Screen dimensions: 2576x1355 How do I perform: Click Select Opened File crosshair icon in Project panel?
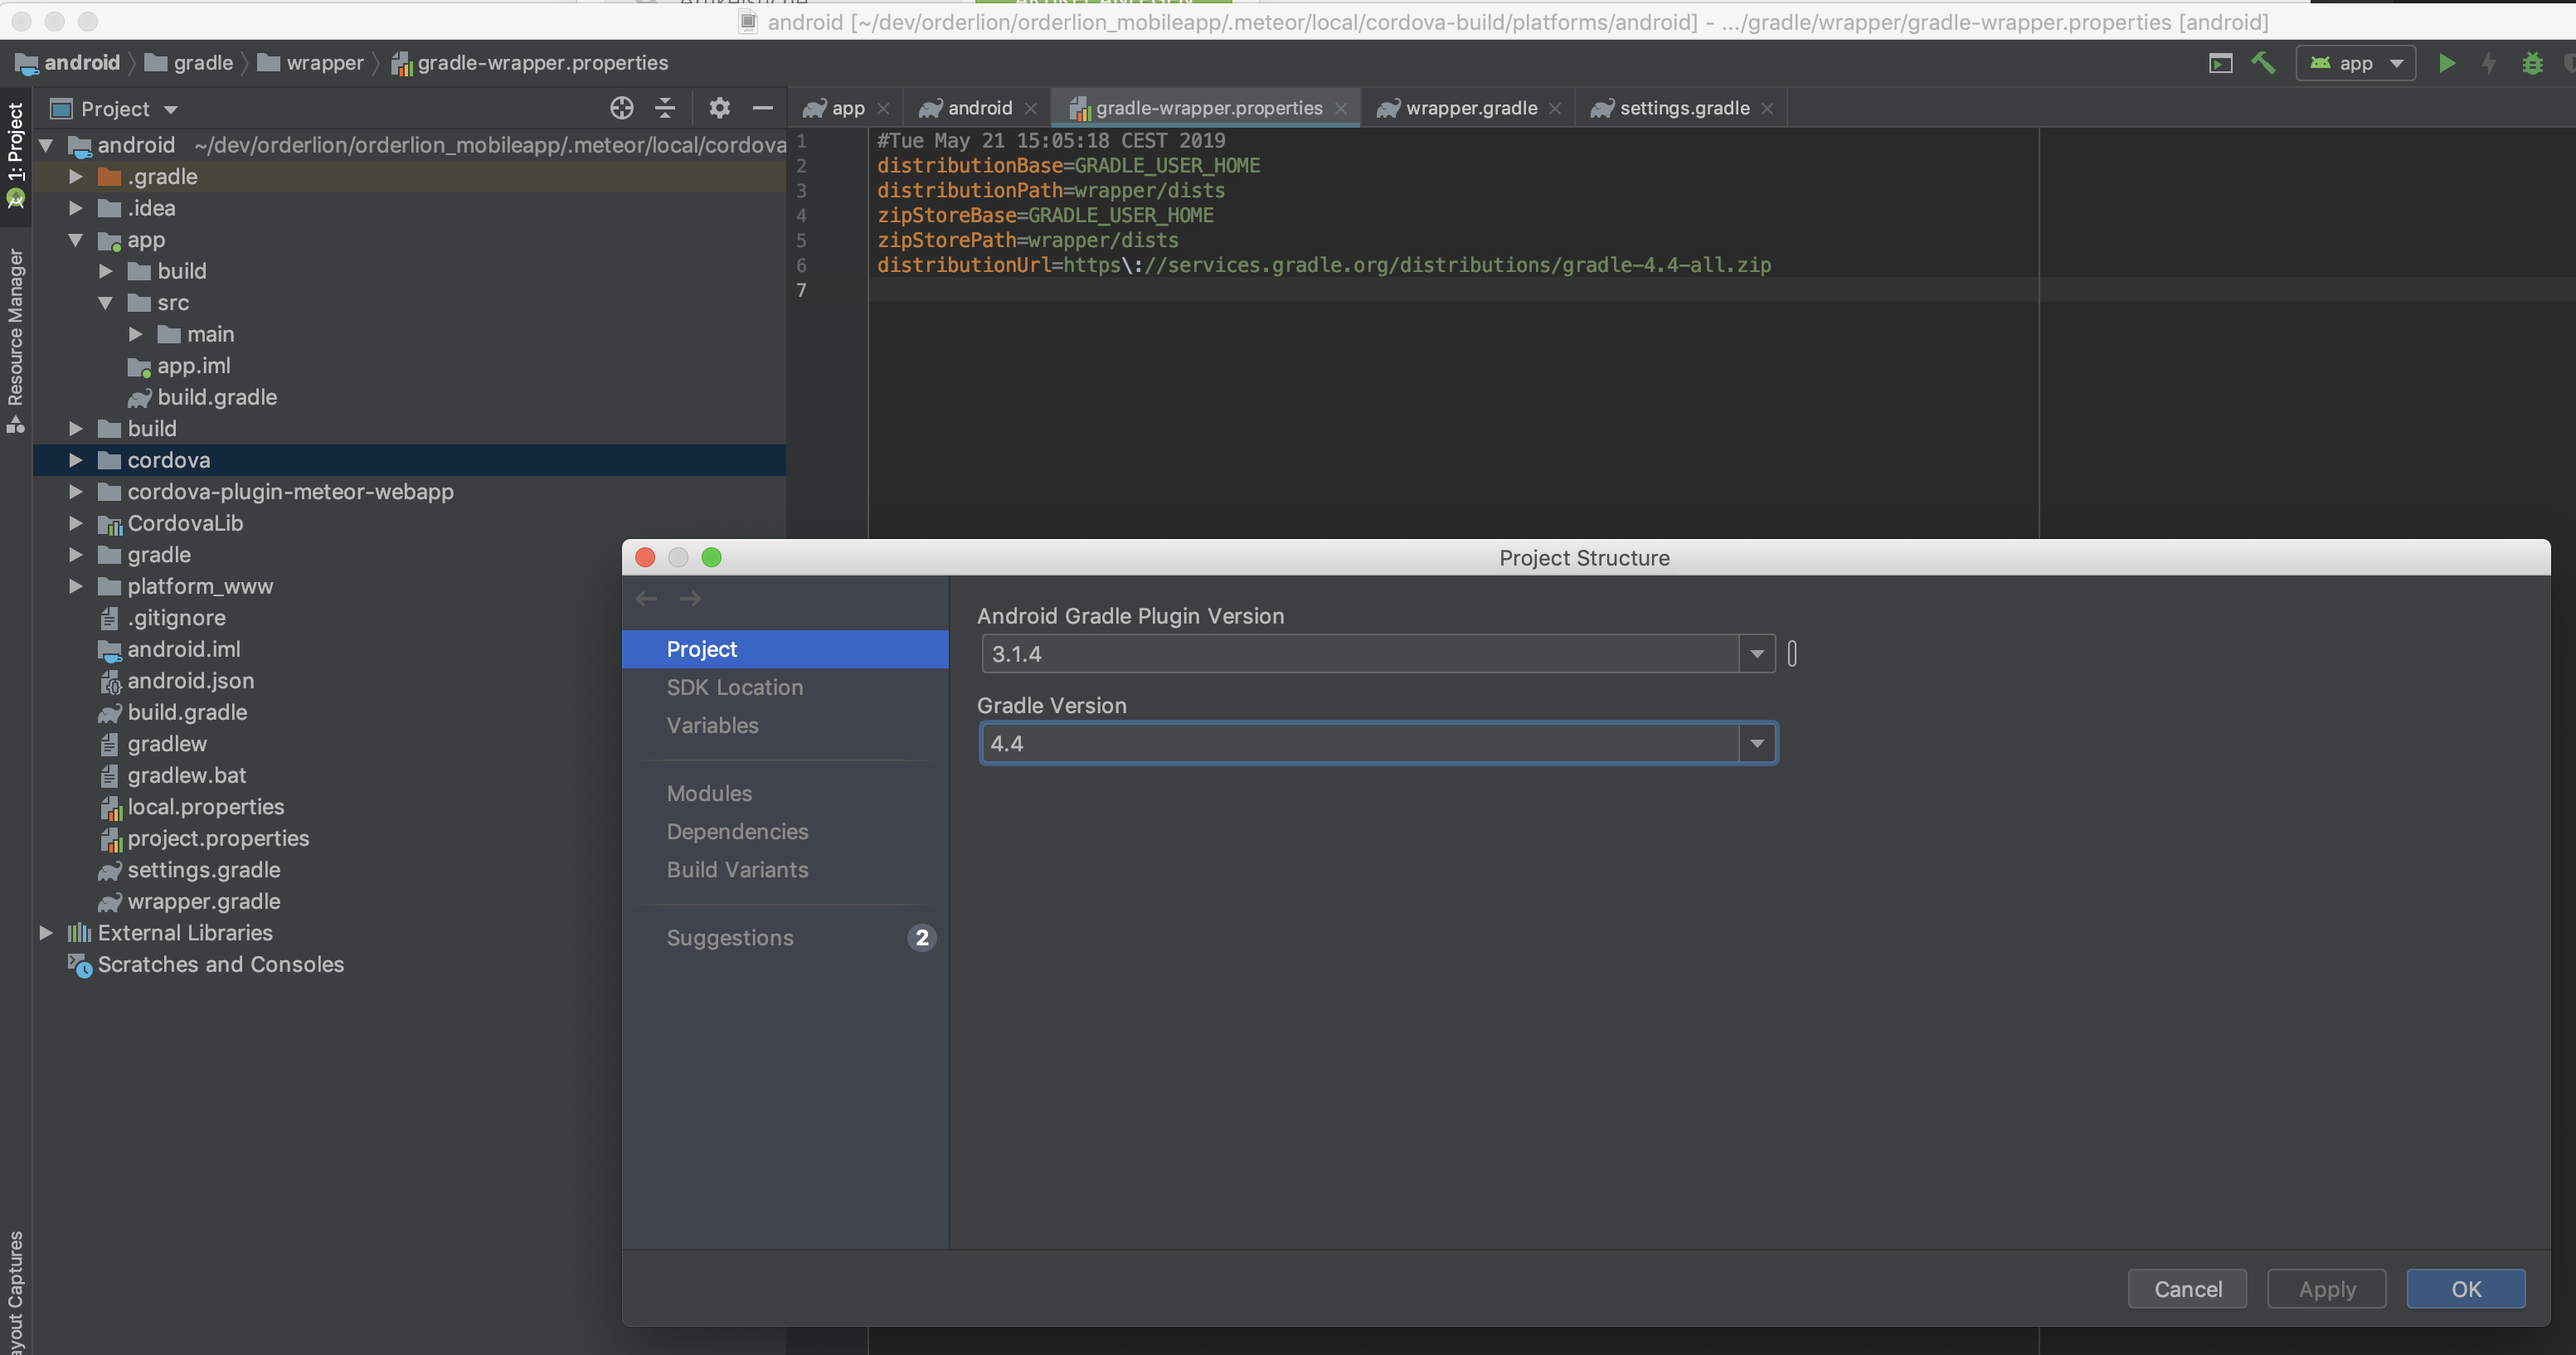click(621, 107)
